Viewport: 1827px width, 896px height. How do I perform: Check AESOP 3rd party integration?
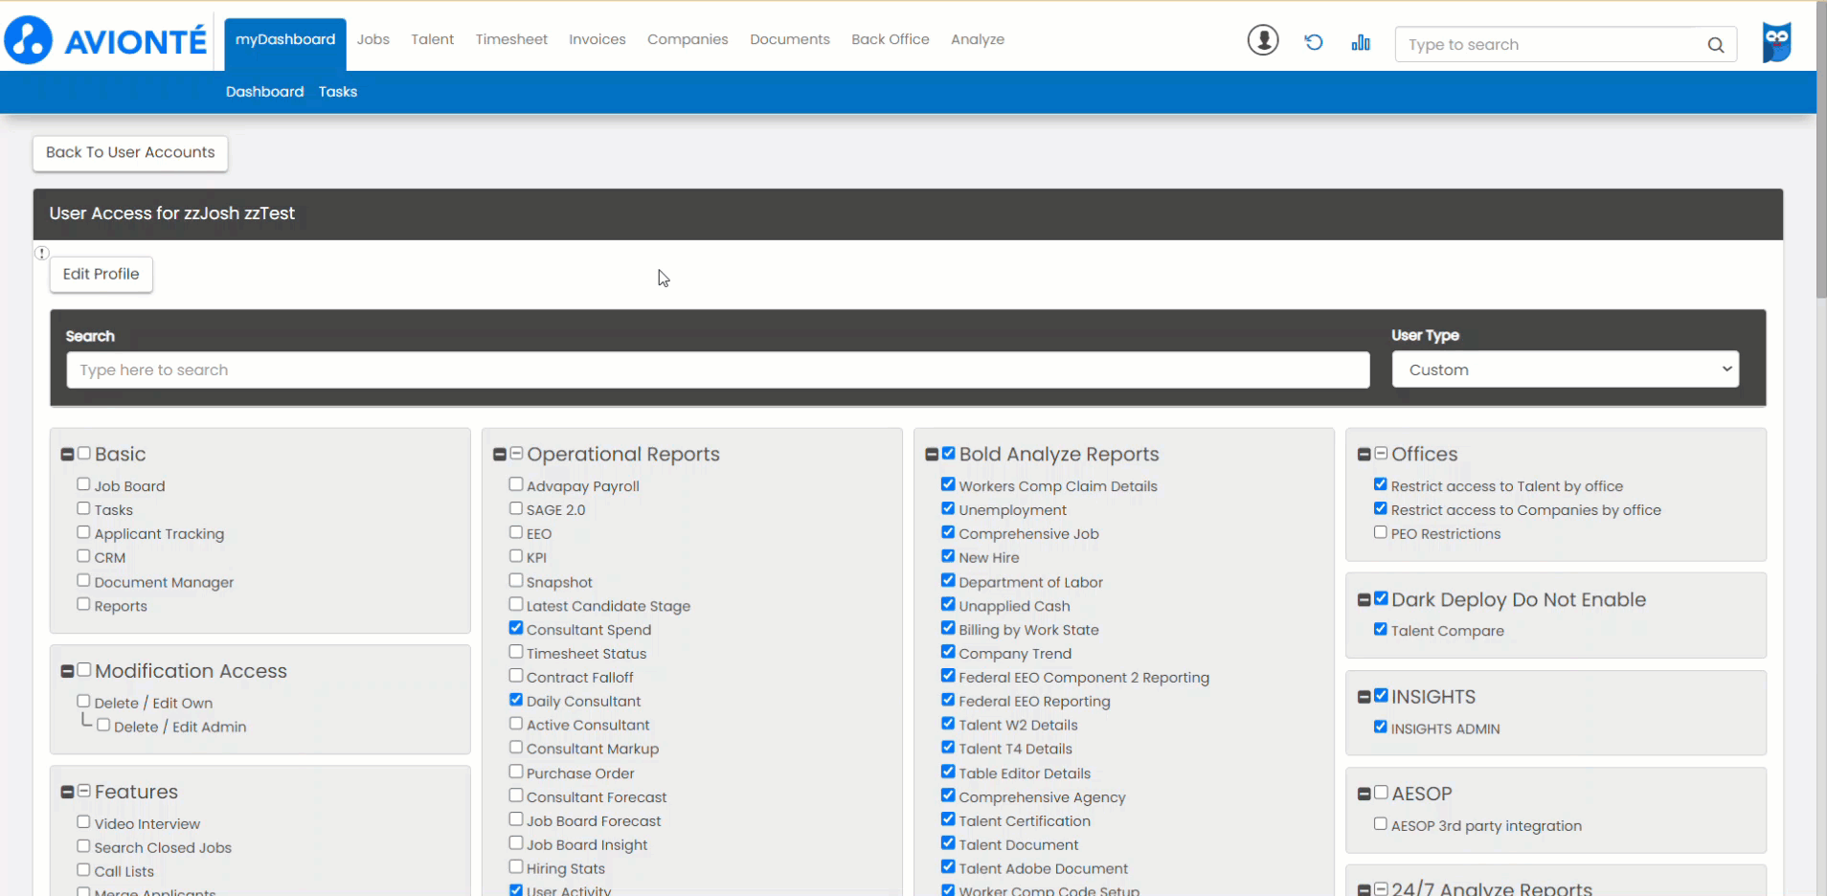(1381, 823)
